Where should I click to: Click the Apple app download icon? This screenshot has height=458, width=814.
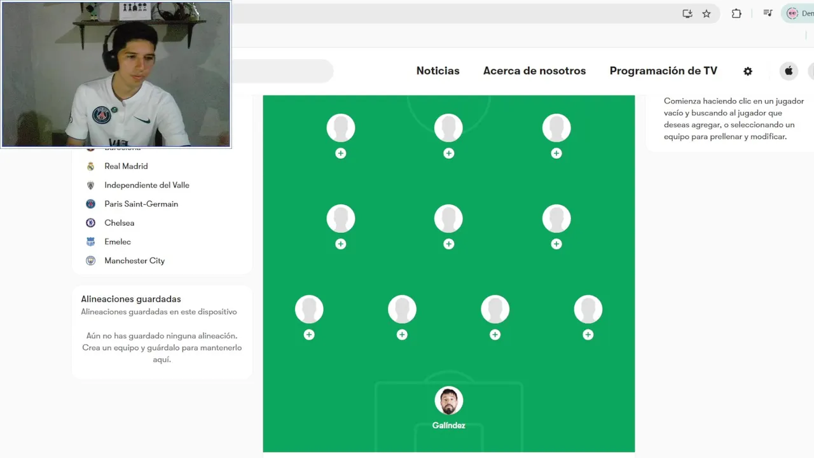click(x=789, y=71)
